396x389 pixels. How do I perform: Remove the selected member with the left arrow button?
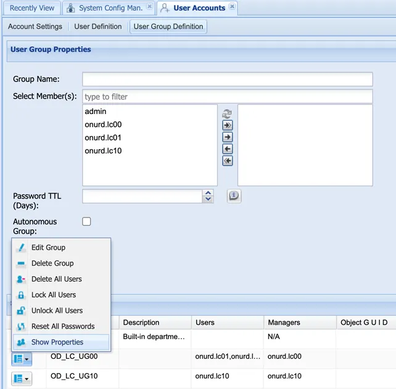pyautogui.click(x=227, y=149)
